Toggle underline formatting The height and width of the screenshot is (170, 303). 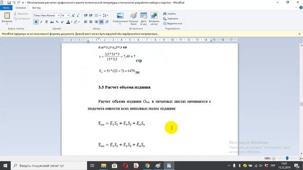pos(46,22)
